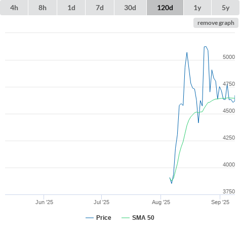Click the remove graph button
This screenshot has width=240, height=231.
coord(216,23)
